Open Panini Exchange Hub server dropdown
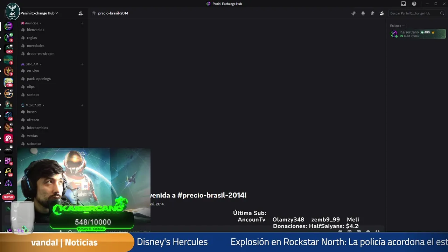This screenshot has width=448, height=252. (39, 13)
